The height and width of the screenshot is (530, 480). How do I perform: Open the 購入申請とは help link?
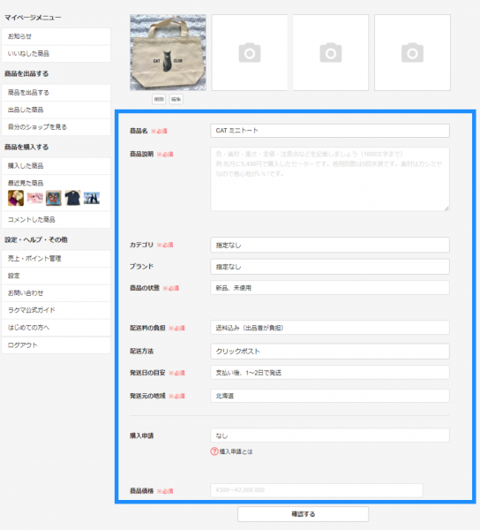pyautogui.click(x=236, y=451)
